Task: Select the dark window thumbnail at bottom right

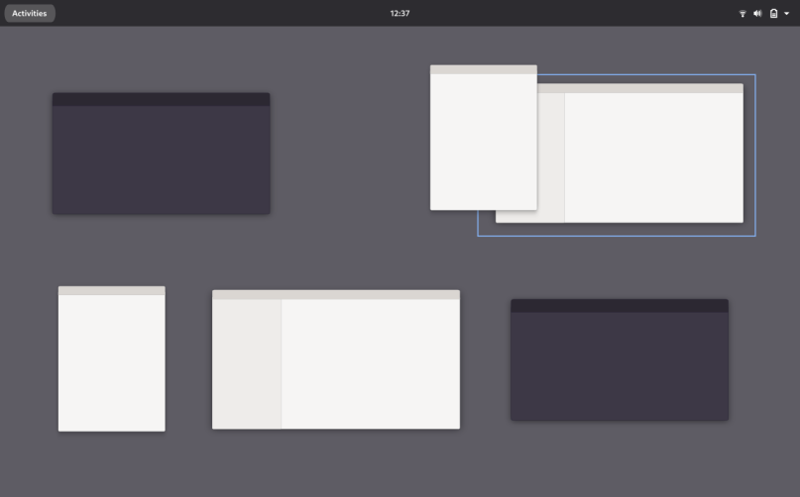Action: pos(619,365)
